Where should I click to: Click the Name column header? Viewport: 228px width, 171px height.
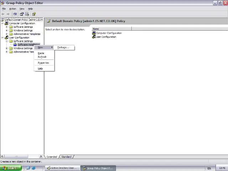(112, 29)
